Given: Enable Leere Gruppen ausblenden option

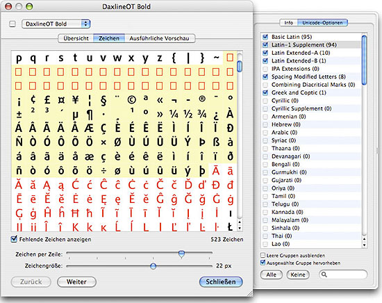Looking at the screenshot, I should 263,255.
